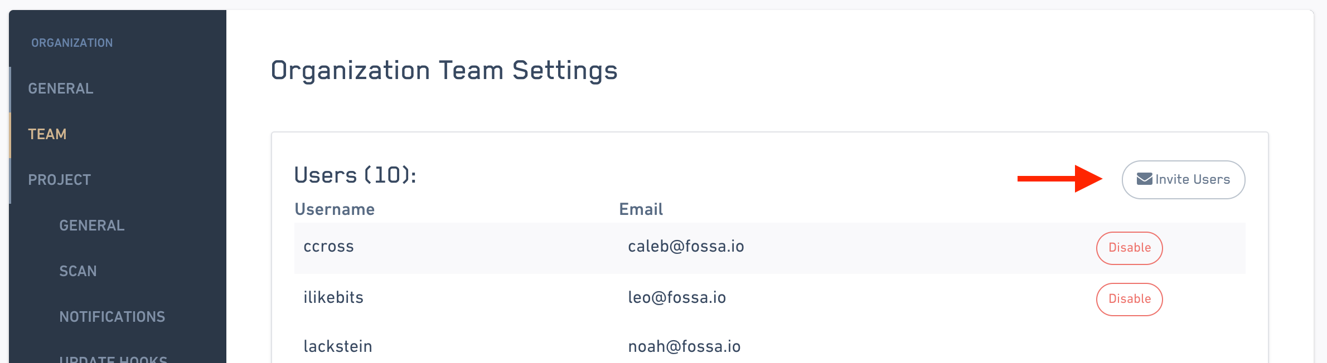
Task: Click the Email column header
Action: 641,209
